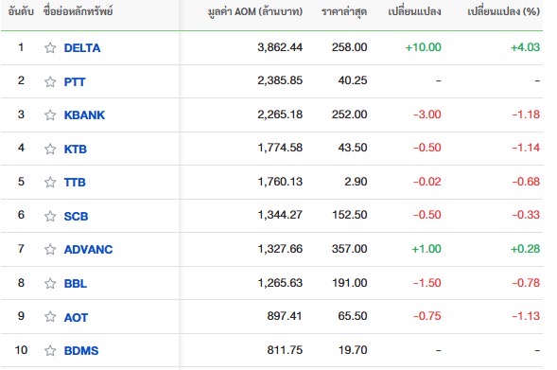
Task: Toggle the favorite star for KBANK
Action: click(50, 115)
